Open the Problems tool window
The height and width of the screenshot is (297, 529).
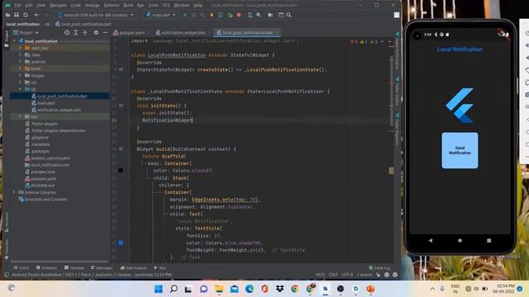pyautogui.click(x=46, y=267)
